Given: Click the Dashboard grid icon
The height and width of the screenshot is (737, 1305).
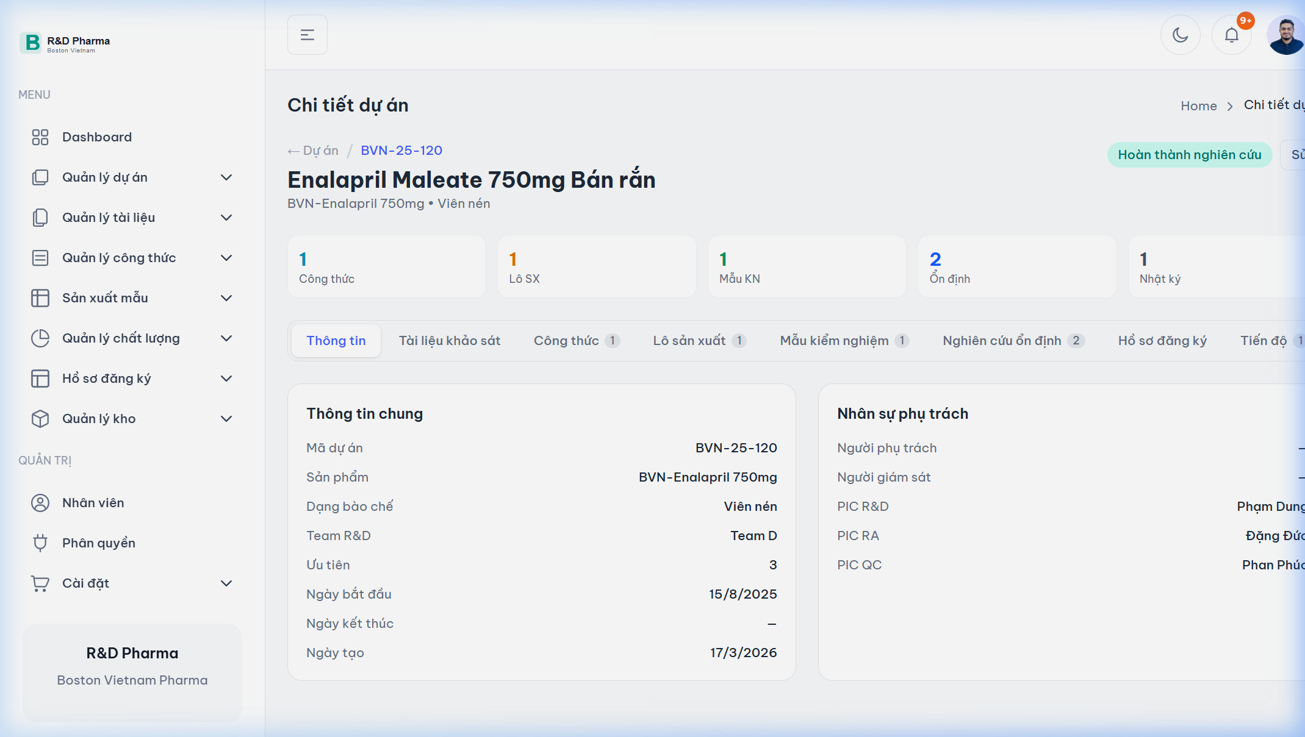Looking at the screenshot, I should [x=40, y=137].
